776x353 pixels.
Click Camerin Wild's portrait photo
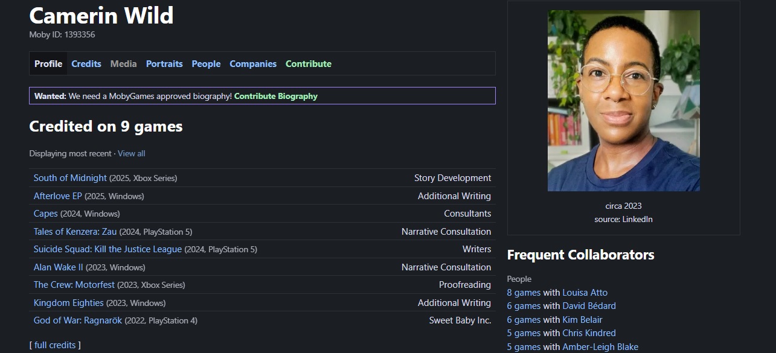[624, 101]
